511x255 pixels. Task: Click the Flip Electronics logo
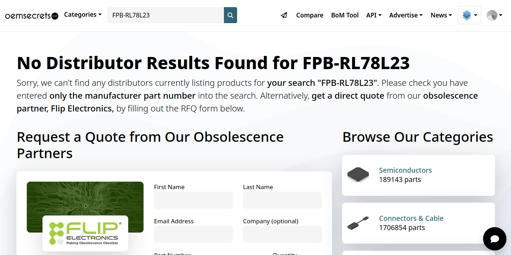pos(85,233)
